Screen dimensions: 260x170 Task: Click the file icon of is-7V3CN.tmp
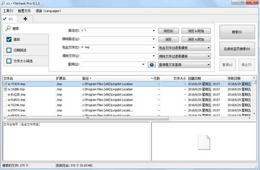click(5, 84)
